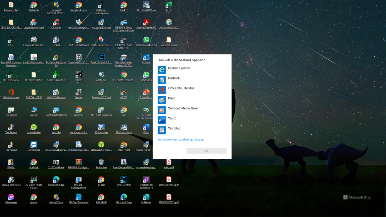Select the Prullenbak recycle bin icon

click(x=101, y=162)
